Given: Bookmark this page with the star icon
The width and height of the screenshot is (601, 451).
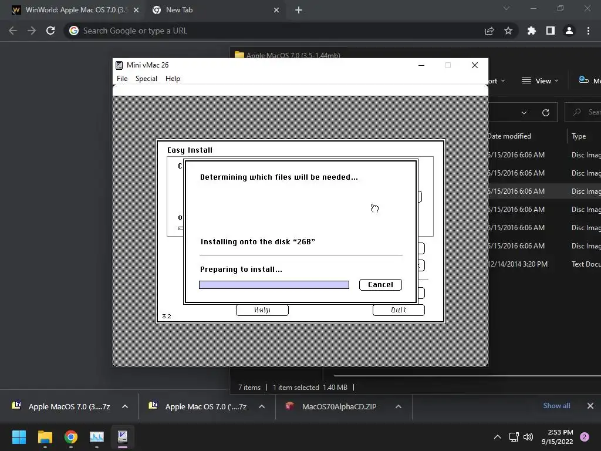Looking at the screenshot, I should pos(508,31).
